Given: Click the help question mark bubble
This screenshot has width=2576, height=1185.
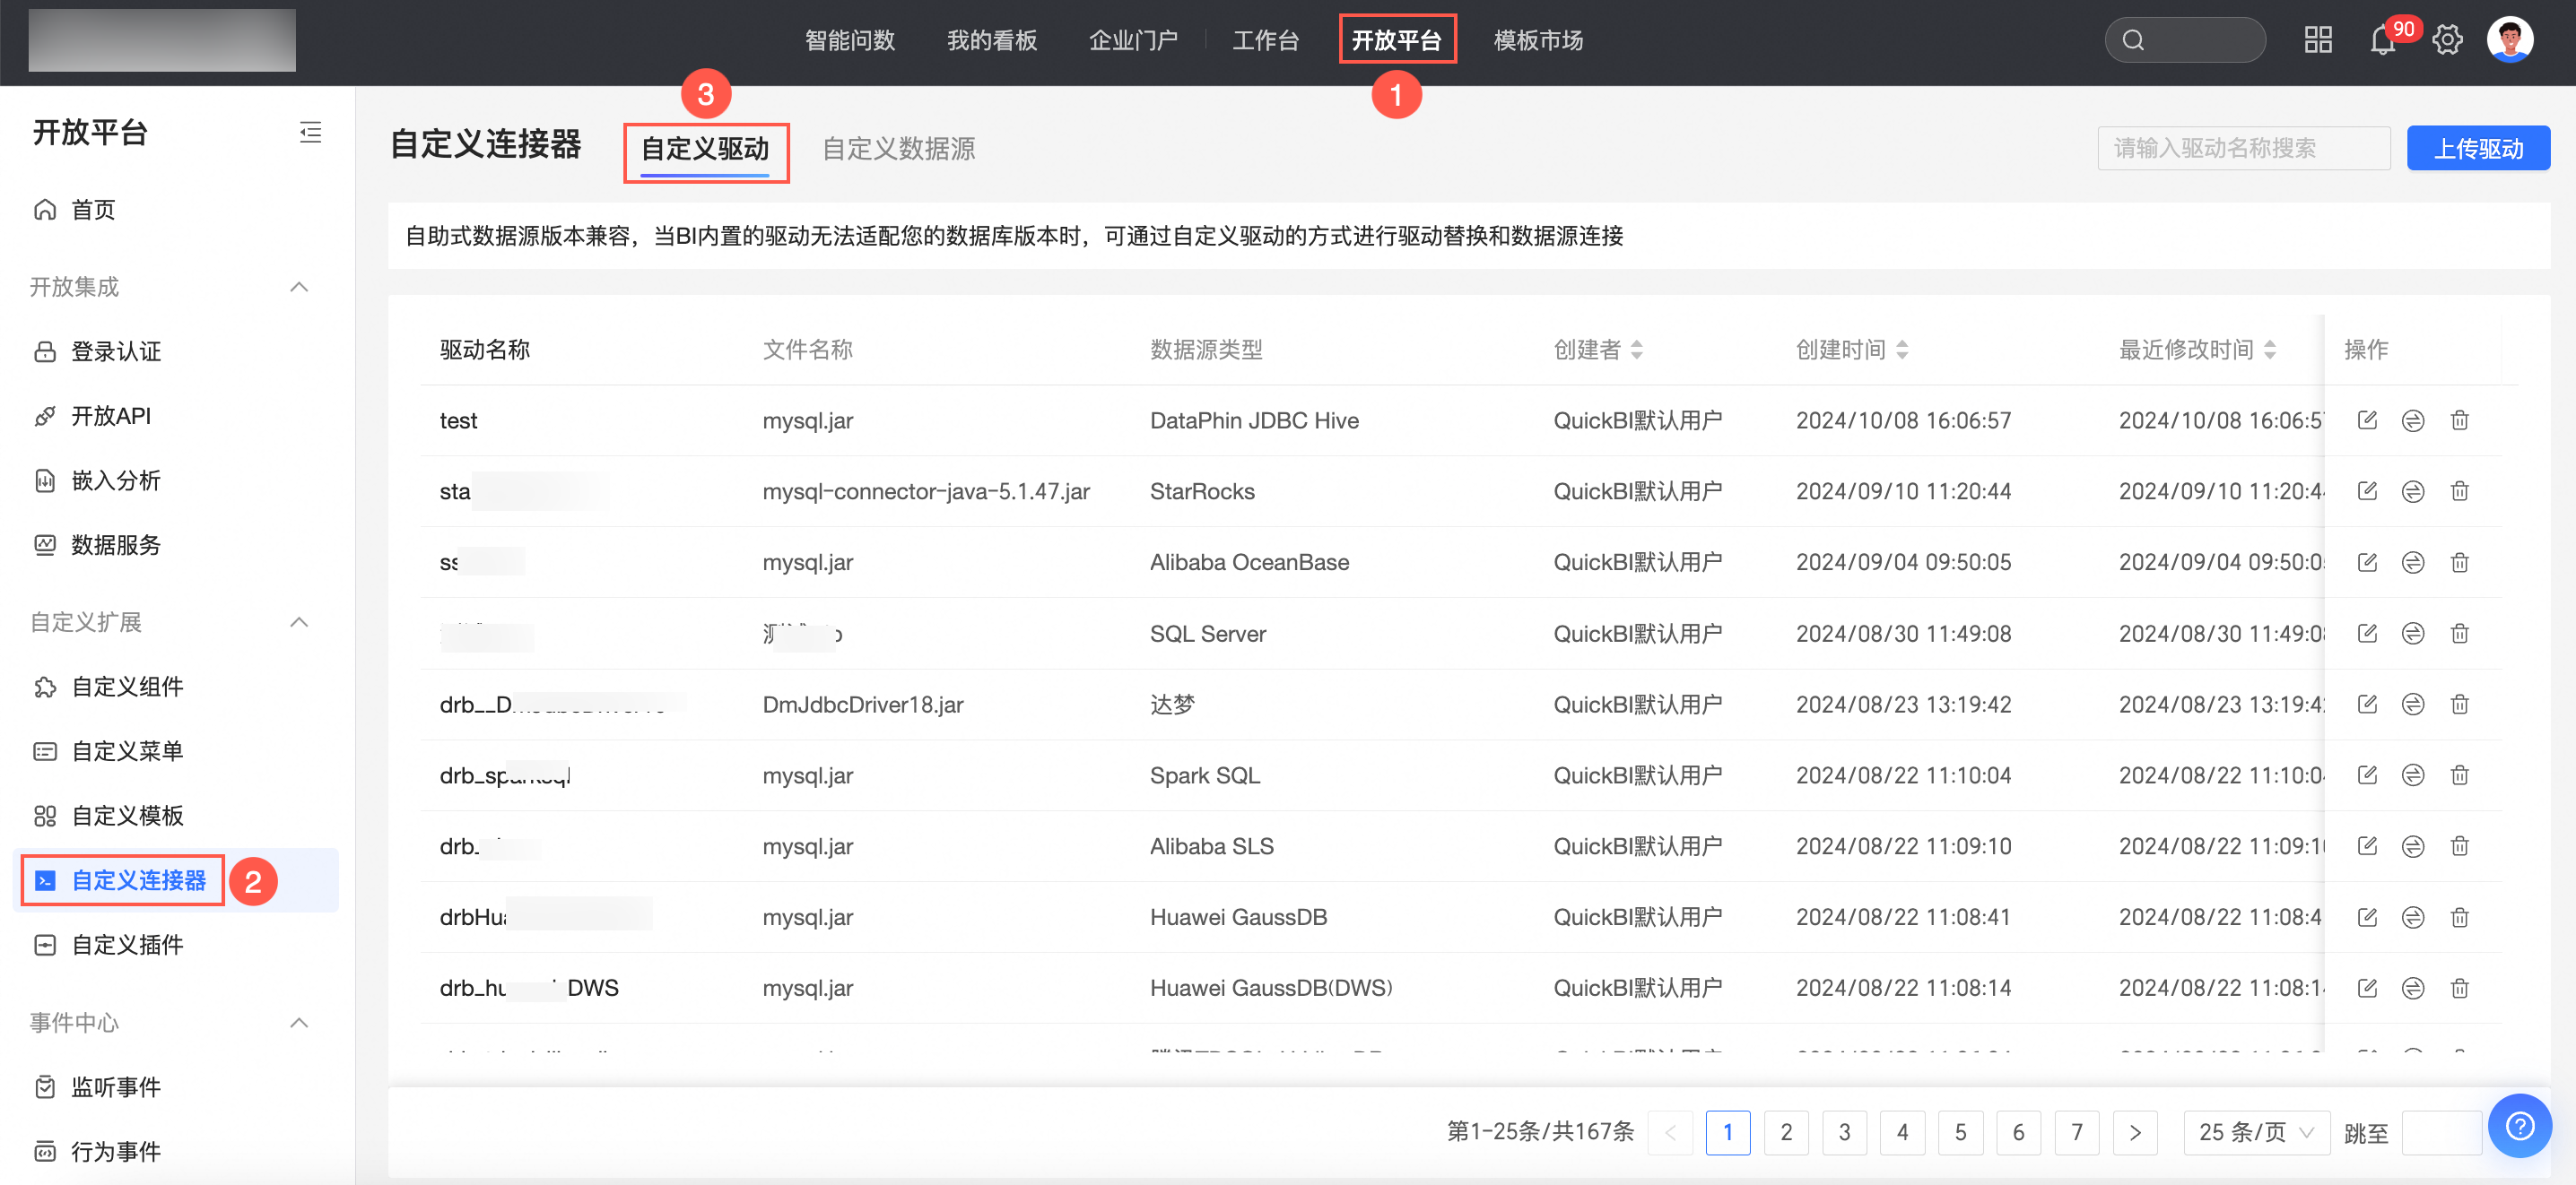Looking at the screenshot, I should tap(2520, 1126).
